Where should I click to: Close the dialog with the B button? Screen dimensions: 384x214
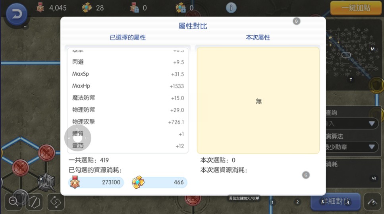(x=296, y=21)
